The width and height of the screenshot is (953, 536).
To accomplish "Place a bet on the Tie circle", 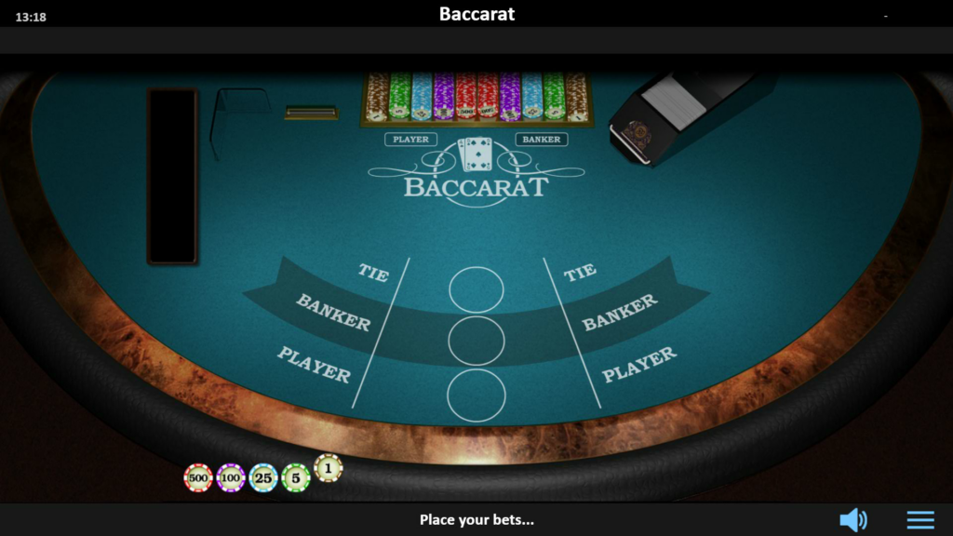I will tap(476, 290).
